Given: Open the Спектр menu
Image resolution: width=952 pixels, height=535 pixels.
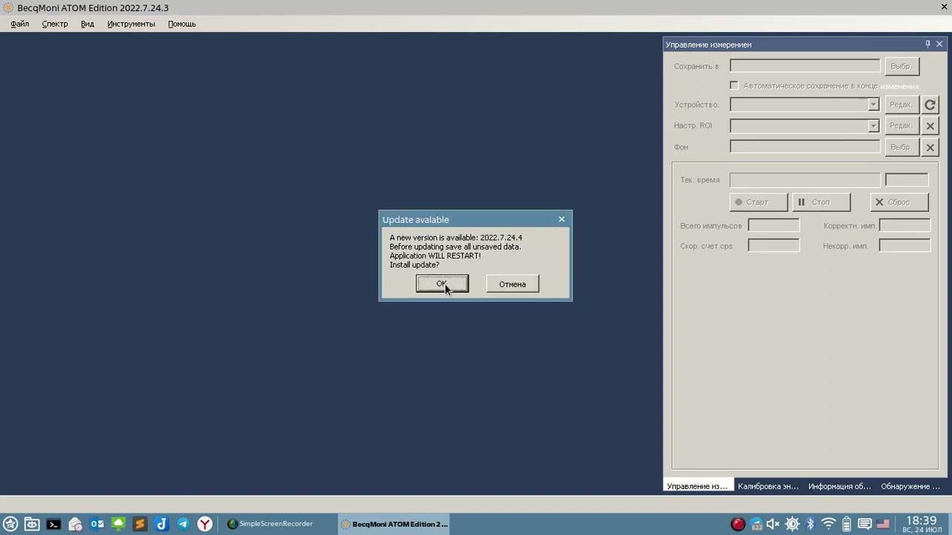Looking at the screenshot, I should (x=55, y=24).
